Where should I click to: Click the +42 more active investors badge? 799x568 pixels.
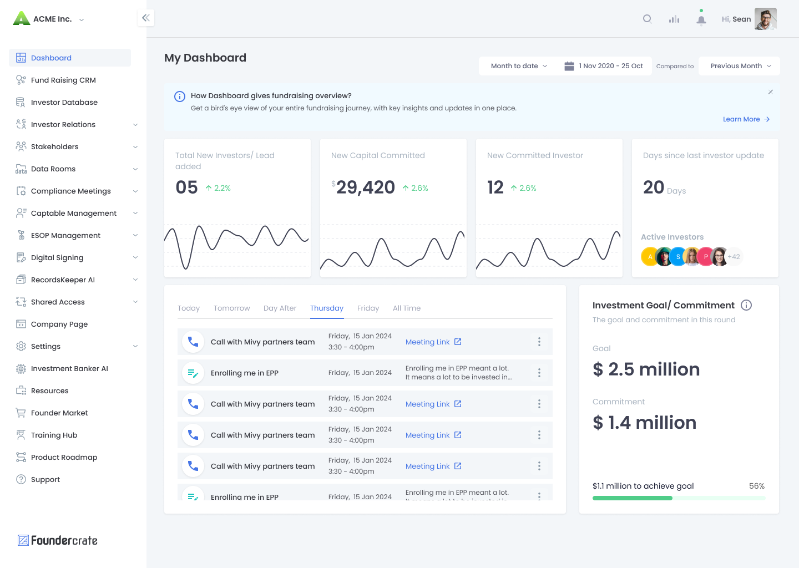(734, 257)
